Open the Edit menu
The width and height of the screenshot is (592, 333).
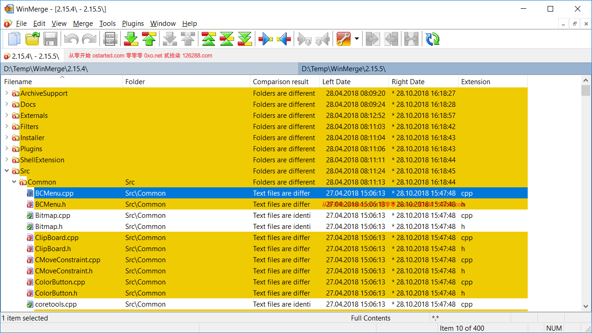(x=39, y=24)
